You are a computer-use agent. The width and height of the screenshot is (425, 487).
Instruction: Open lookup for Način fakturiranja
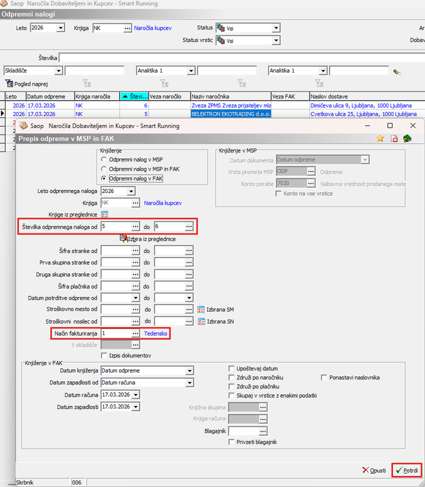coord(135,333)
